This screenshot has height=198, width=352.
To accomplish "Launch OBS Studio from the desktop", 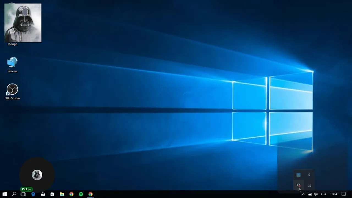I will tap(12, 89).
